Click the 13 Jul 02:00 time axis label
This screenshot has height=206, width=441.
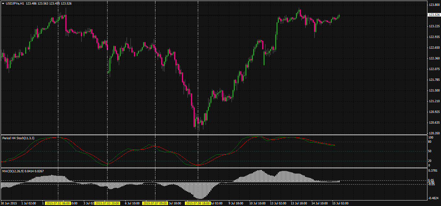pyautogui.click(x=278, y=203)
